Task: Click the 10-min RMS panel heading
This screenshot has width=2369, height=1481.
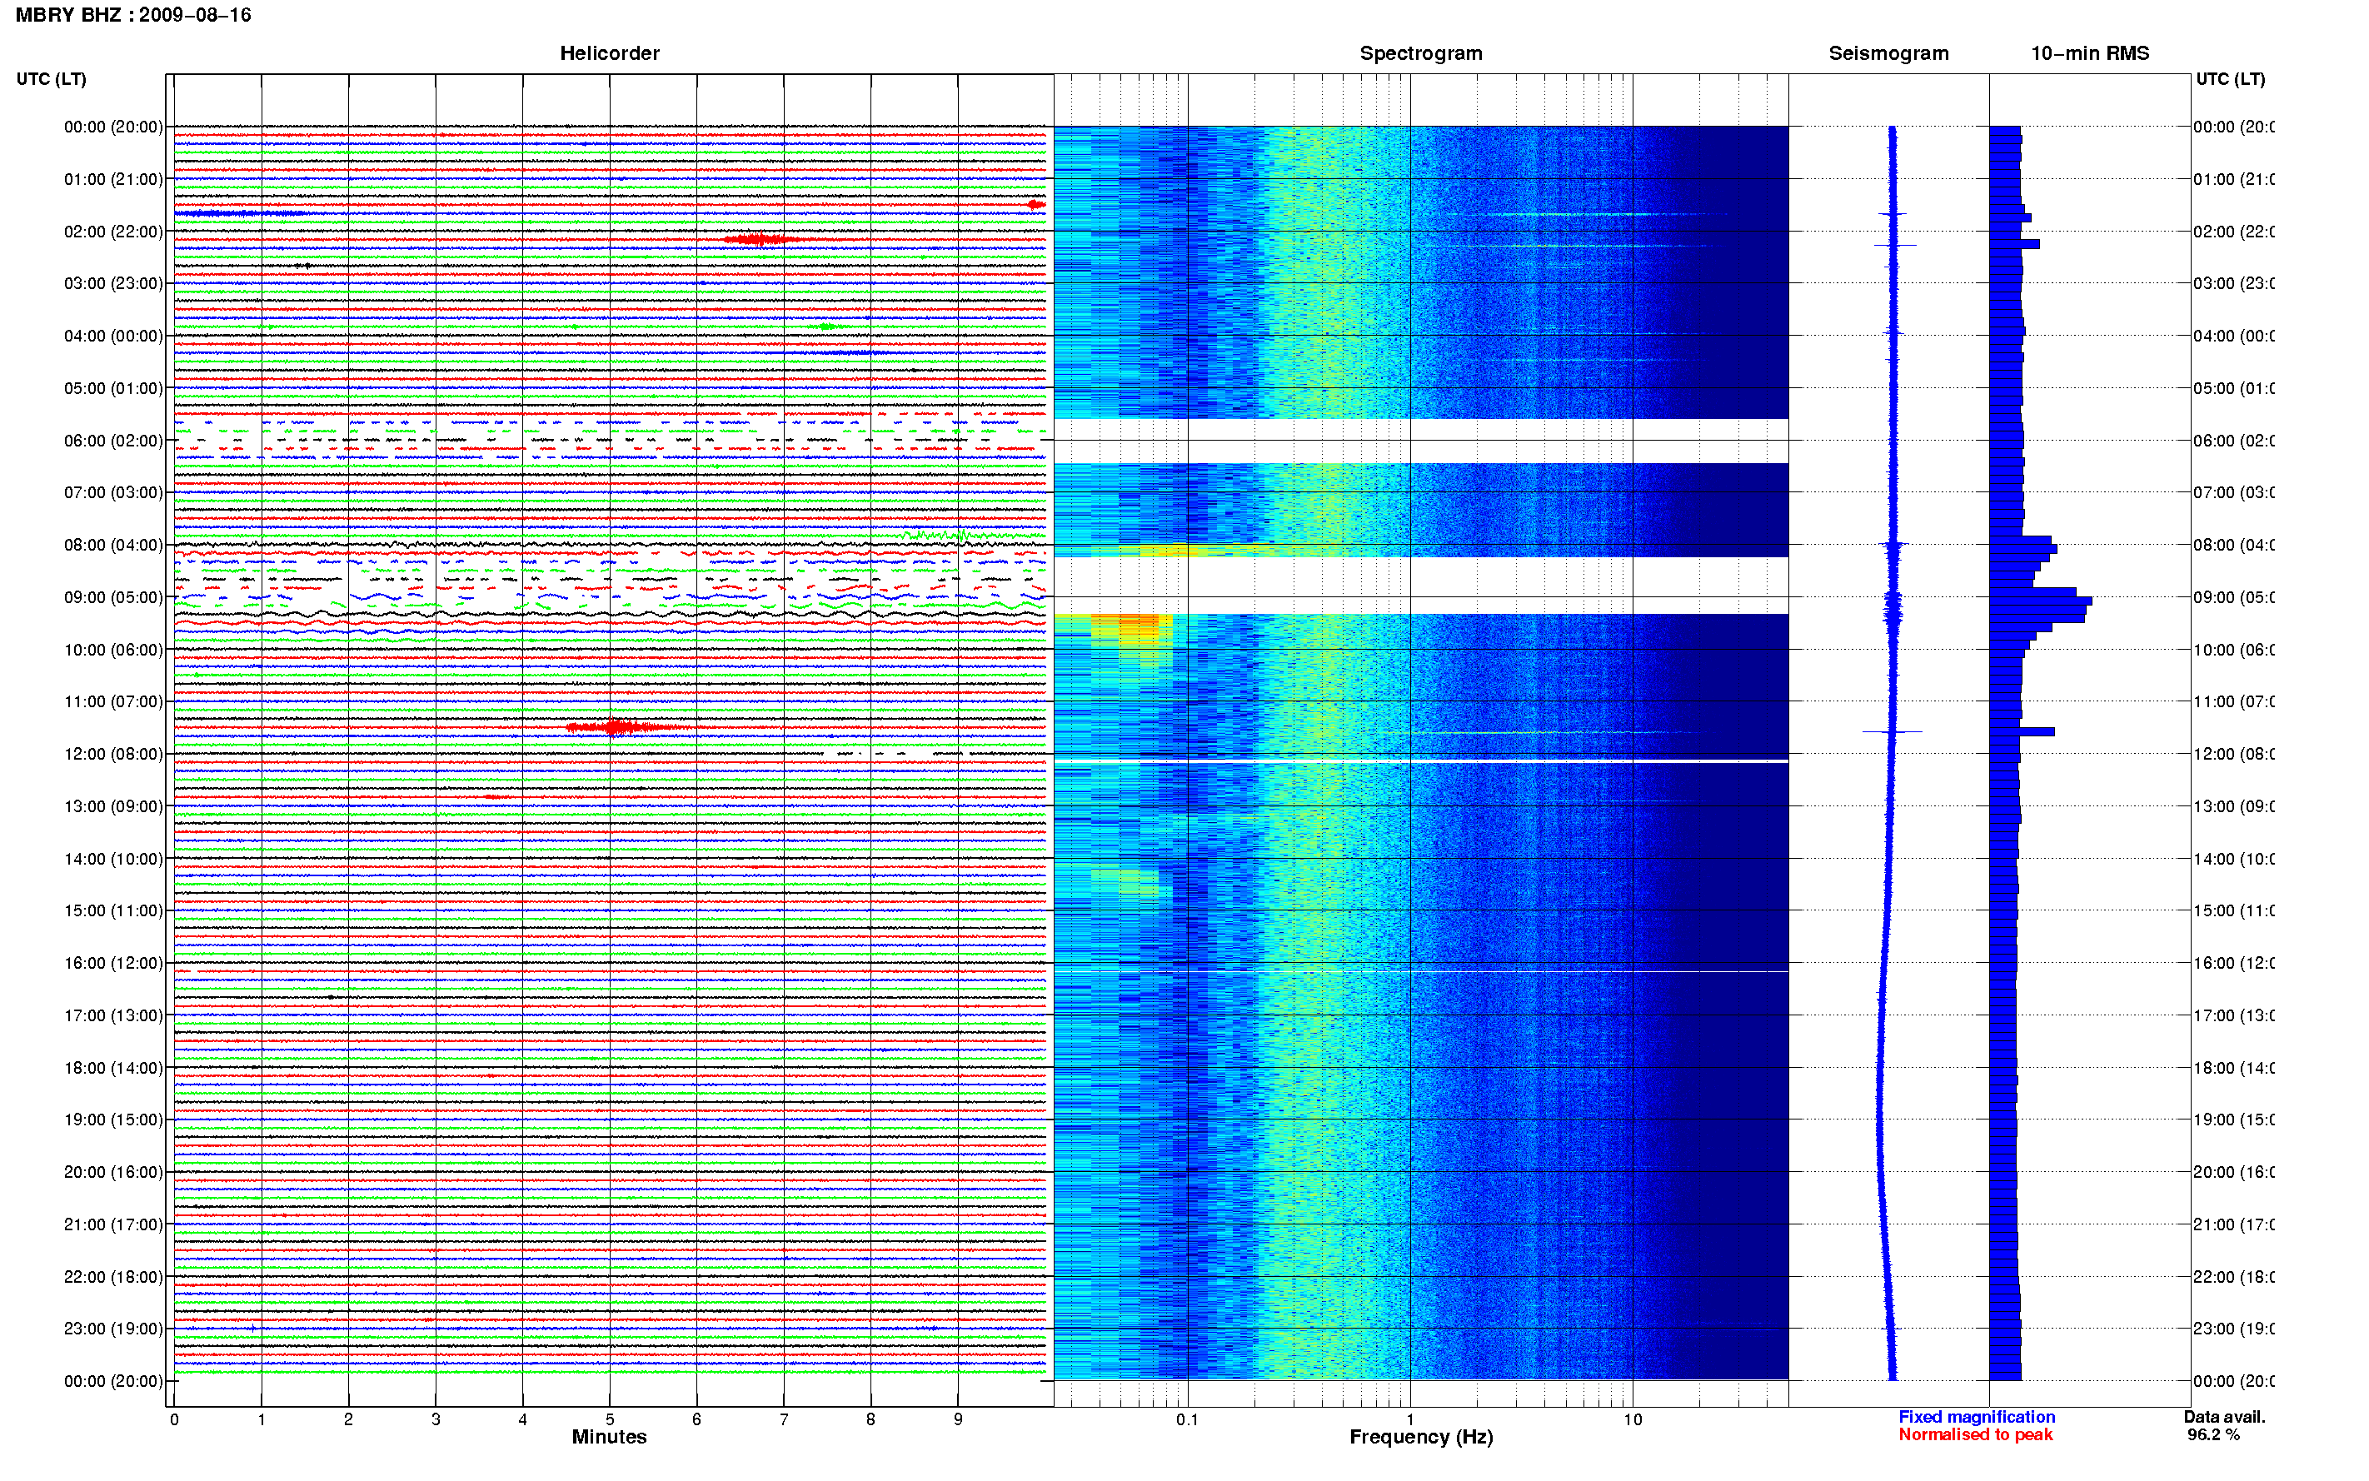Action: [2089, 53]
